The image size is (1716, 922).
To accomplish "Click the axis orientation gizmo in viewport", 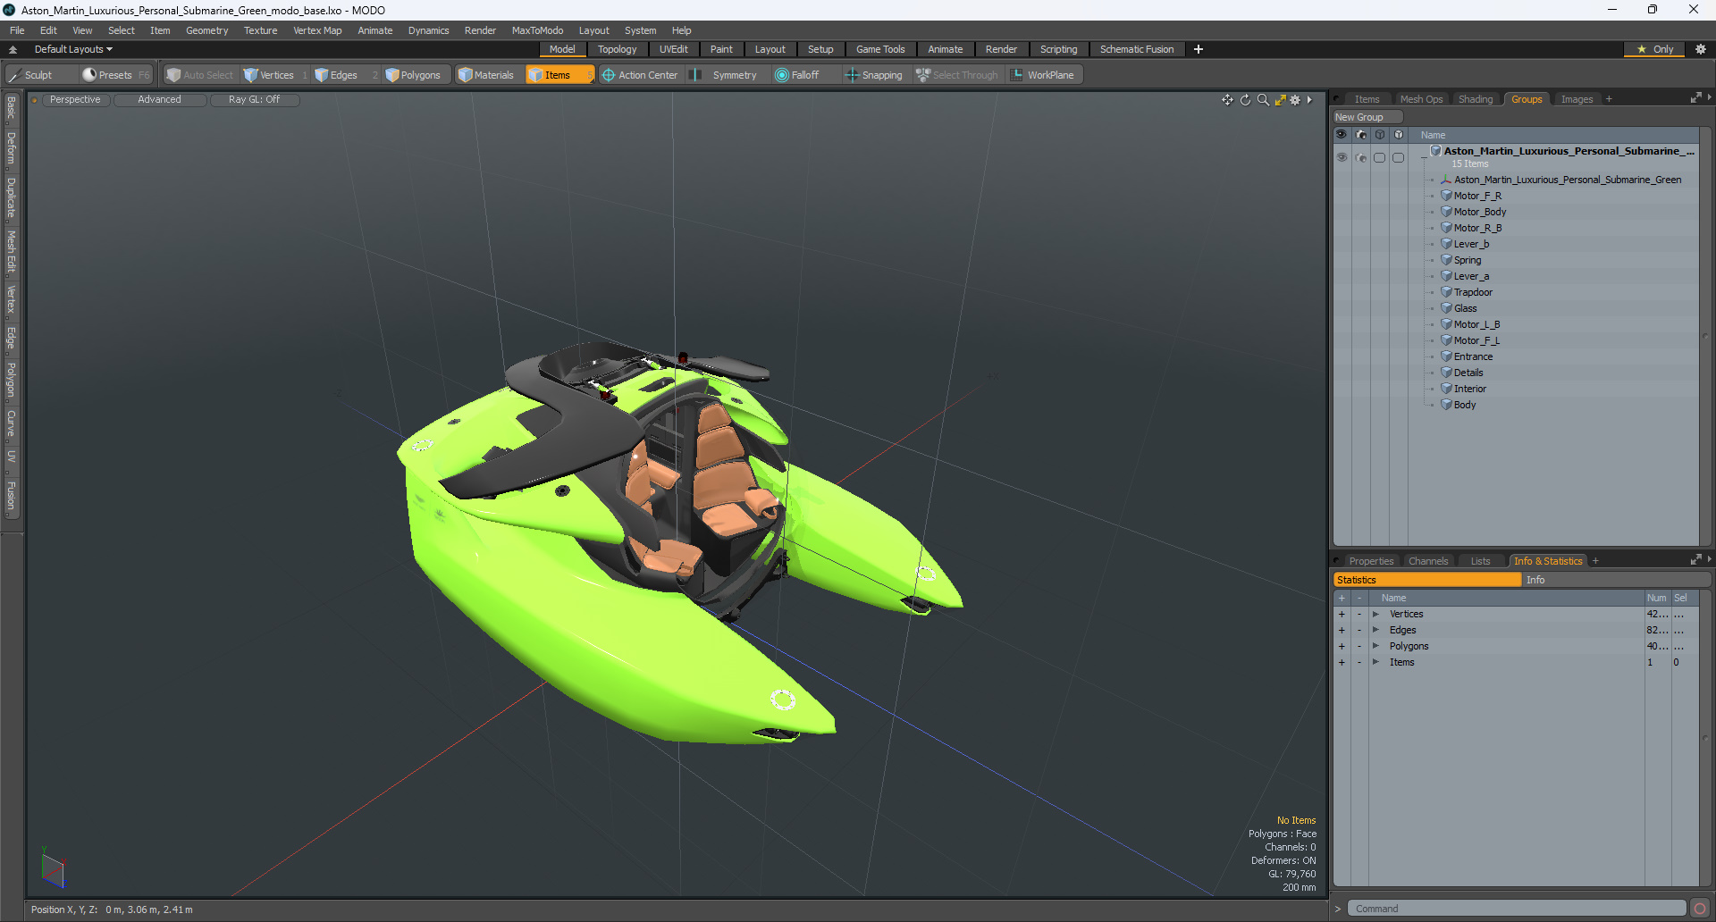I will [x=53, y=869].
